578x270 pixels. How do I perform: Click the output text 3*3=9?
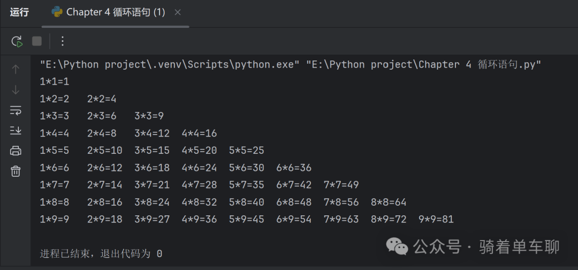149,116
